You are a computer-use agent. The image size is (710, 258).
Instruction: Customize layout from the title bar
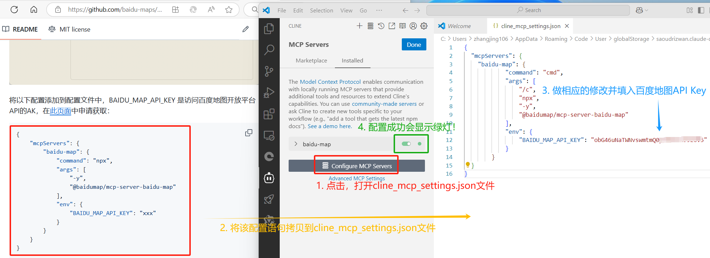point(690,10)
